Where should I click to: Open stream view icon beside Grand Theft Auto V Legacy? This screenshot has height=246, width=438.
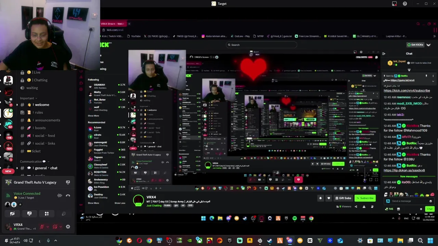68,182
